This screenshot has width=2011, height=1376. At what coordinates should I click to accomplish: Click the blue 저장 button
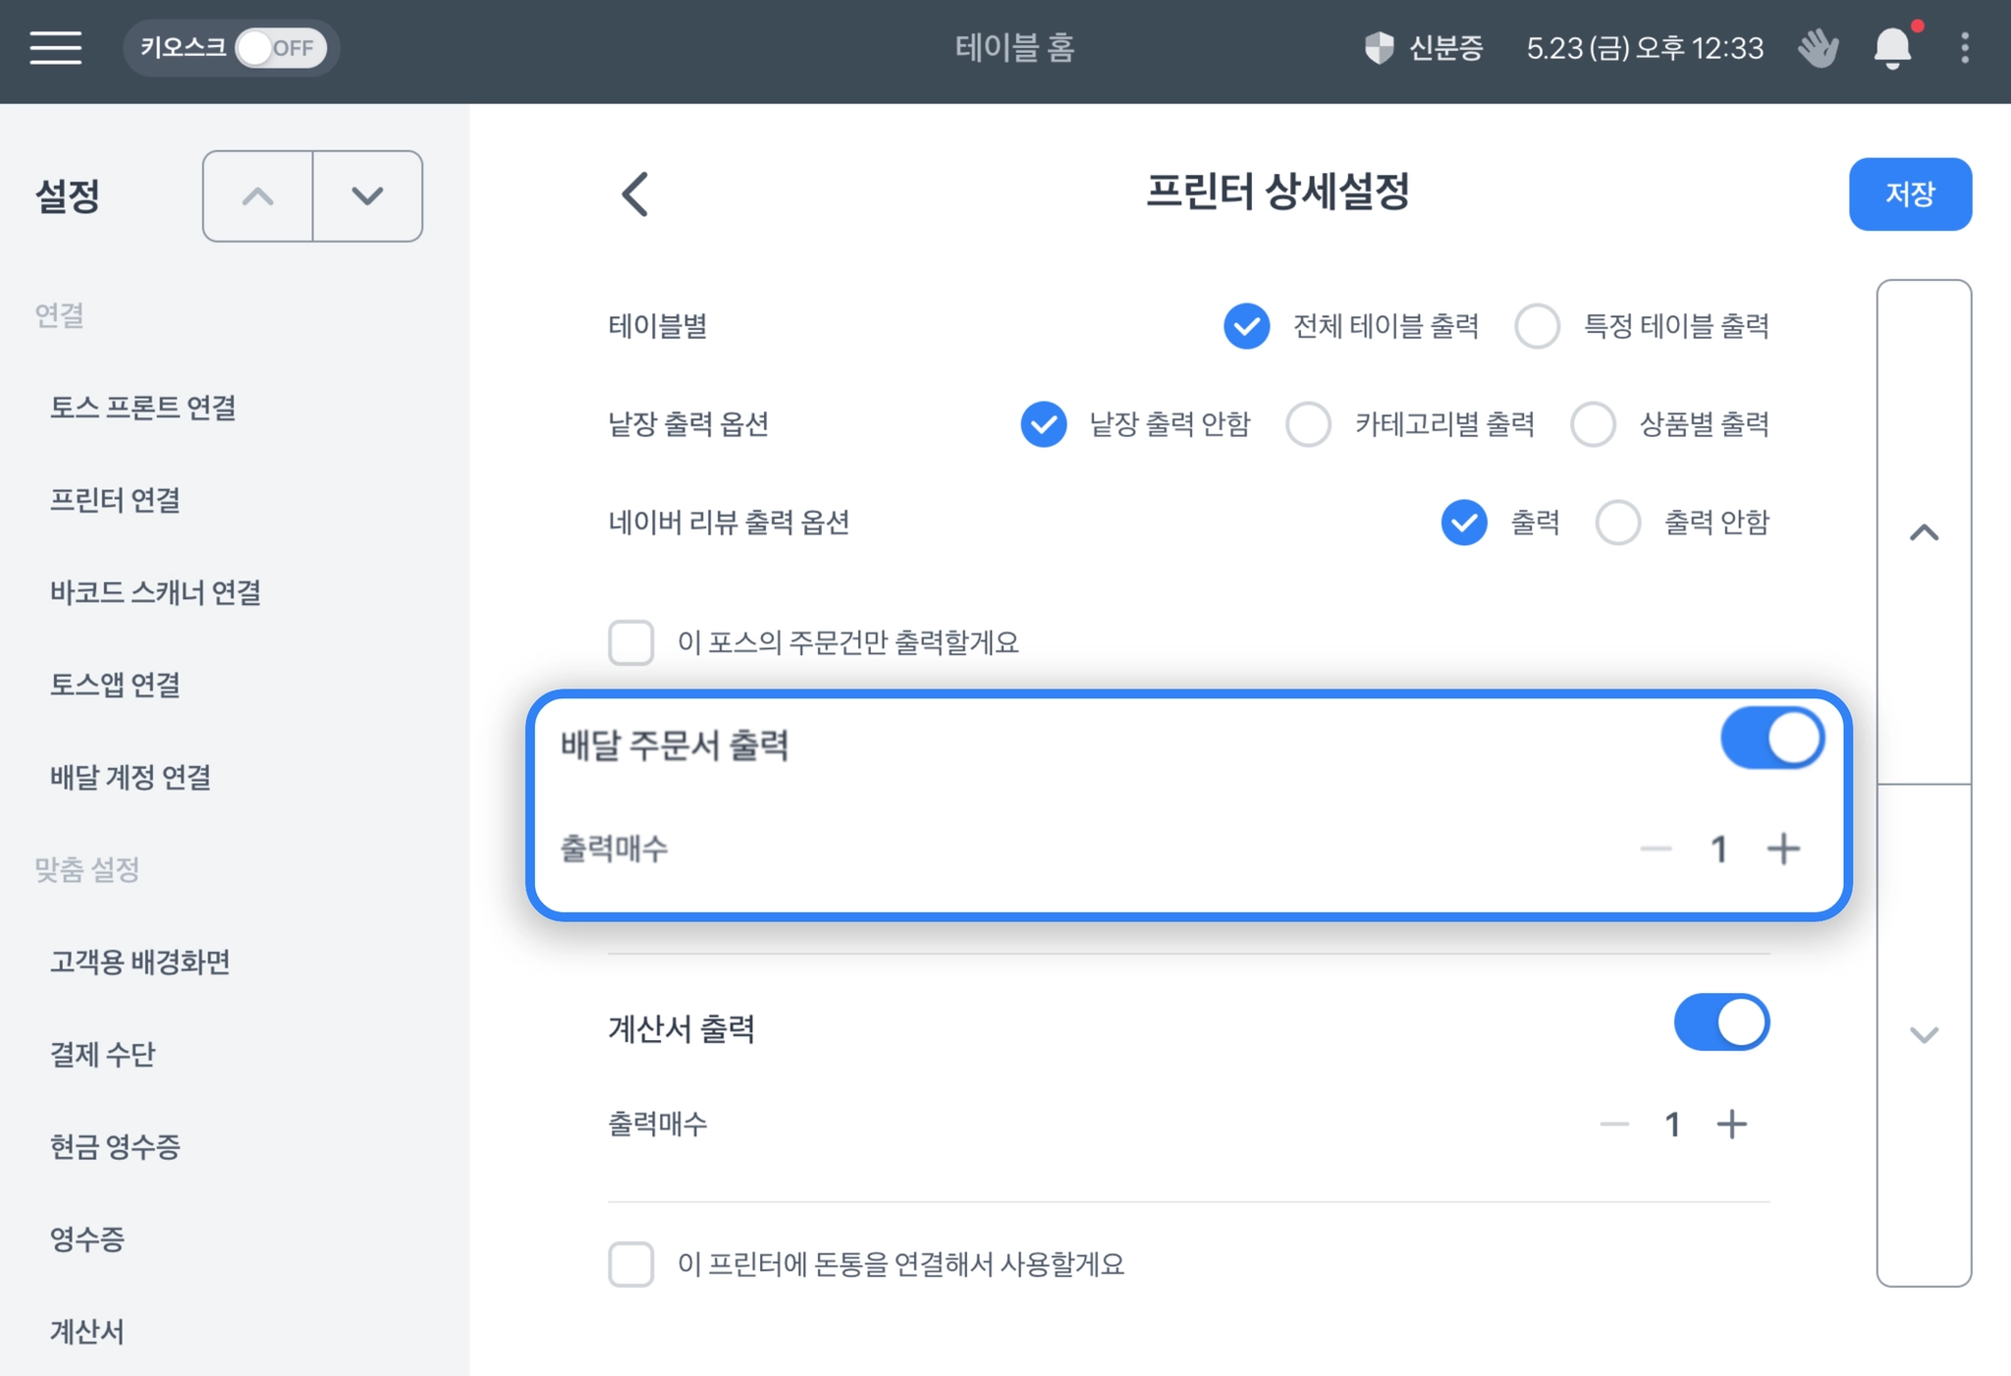(x=1909, y=193)
